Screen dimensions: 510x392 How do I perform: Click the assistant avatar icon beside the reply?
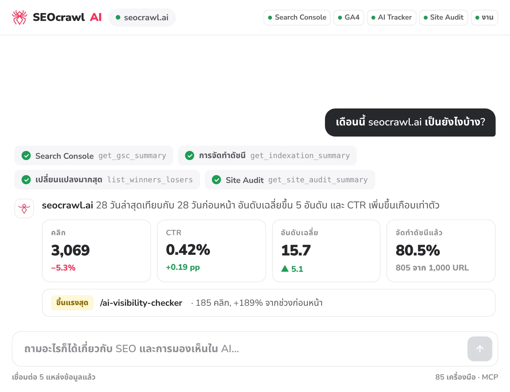pos(24,208)
